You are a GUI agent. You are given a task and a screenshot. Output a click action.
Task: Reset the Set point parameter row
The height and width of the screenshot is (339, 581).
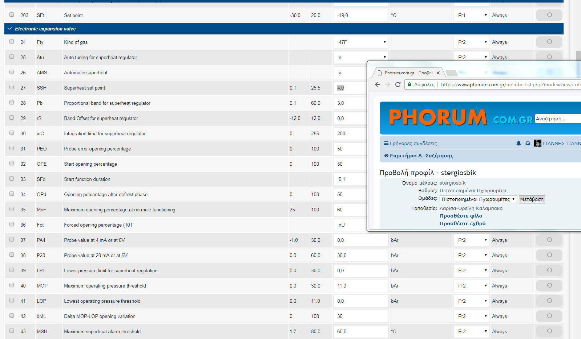coord(549,15)
